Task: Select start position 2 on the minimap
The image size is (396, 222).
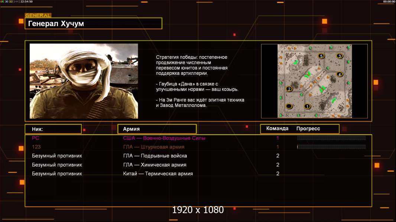Action: click(289, 89)
